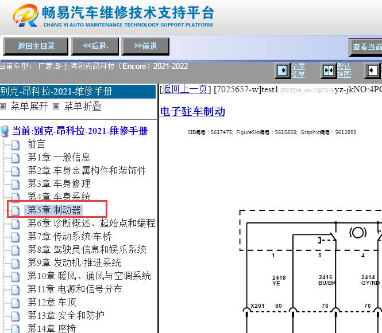
Task: Click the page icon next to 第9章
Action: point(16,264)
